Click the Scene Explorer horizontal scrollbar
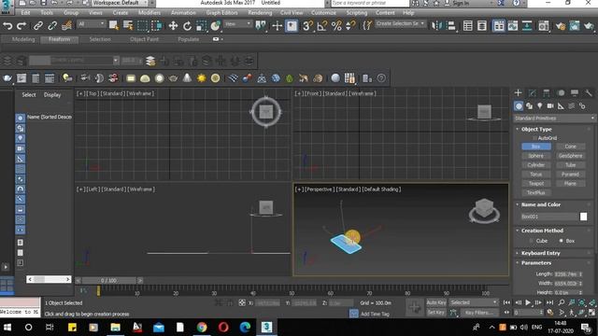 pyautogui.click(x=49, y=279)
